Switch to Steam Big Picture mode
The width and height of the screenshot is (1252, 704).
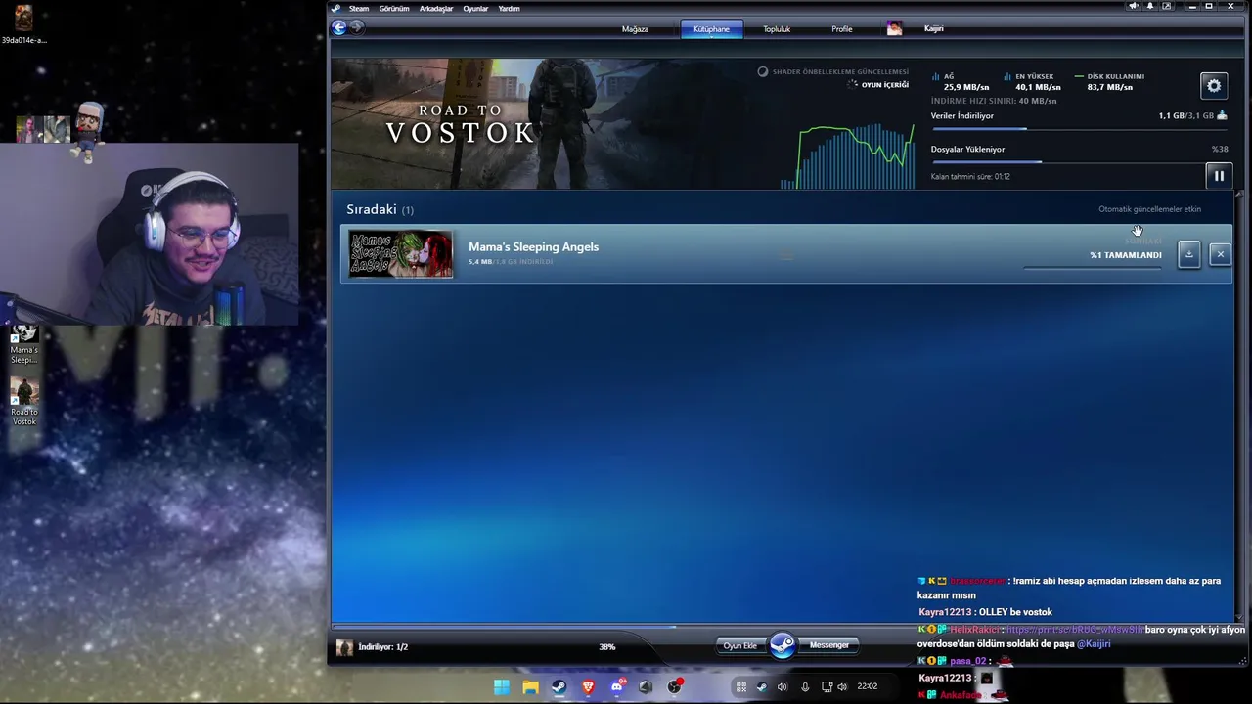pos(1166,6)
